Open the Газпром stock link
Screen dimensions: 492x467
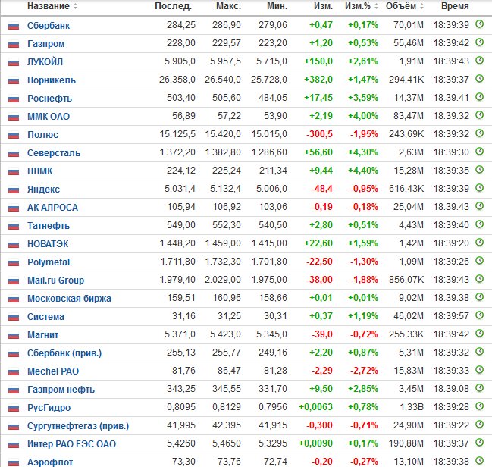(45, 44)
